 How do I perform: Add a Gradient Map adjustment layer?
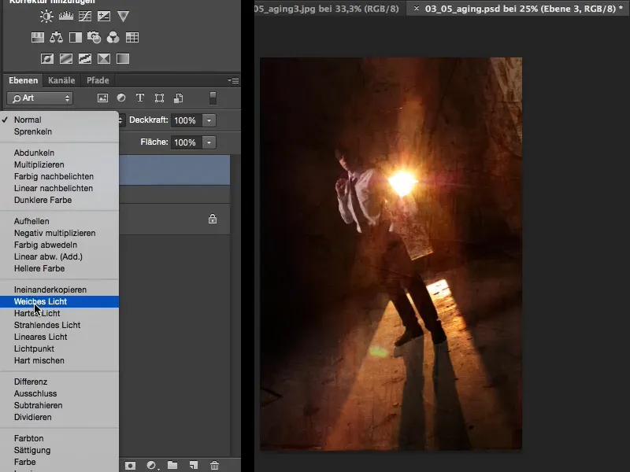(124, 57)
